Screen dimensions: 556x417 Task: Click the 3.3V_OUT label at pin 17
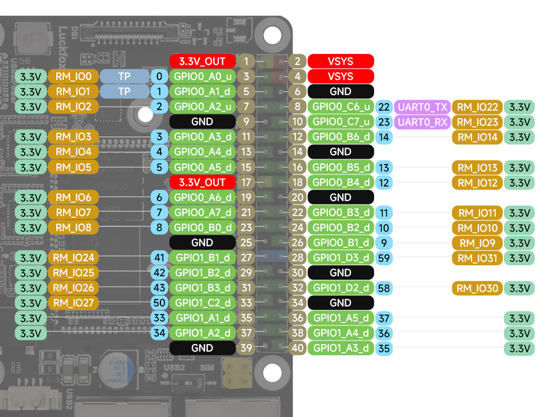202,182
